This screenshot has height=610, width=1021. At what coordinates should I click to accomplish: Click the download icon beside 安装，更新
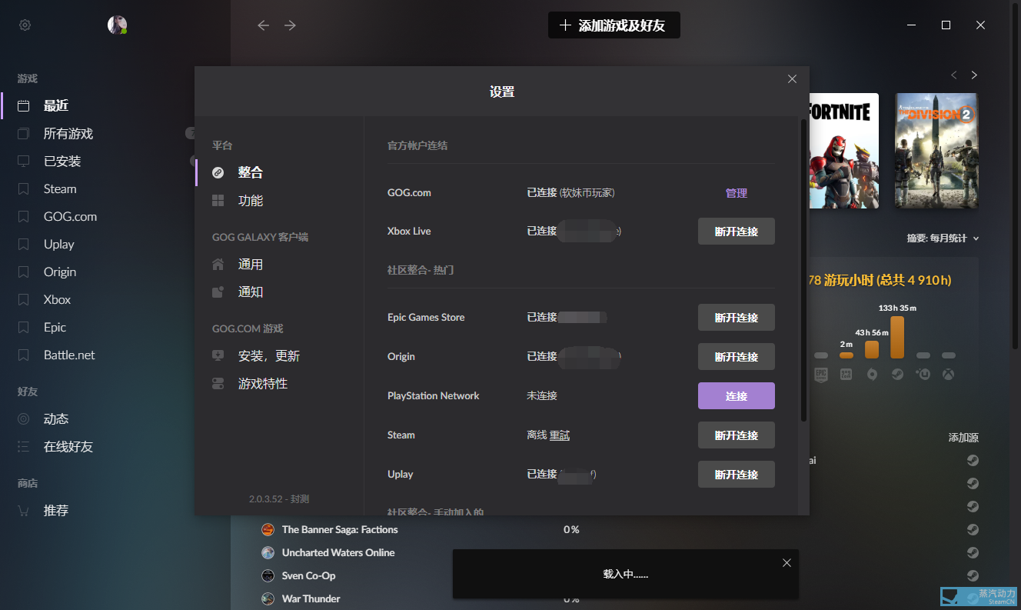coord(218,355)
